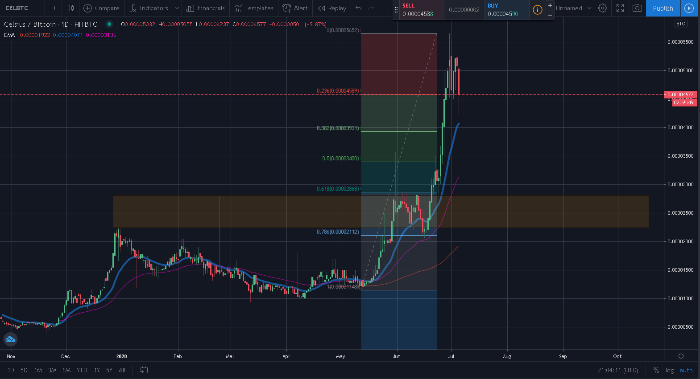Viewport: 700px width, 379px height.
Task: Select the 3M time range
Action: 52,370
